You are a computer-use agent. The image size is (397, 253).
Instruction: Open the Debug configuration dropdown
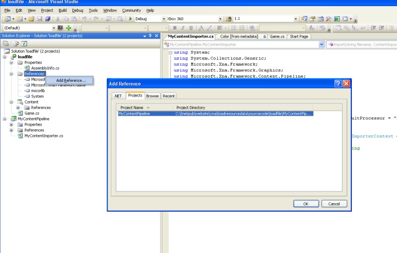(x=164, y=19)
